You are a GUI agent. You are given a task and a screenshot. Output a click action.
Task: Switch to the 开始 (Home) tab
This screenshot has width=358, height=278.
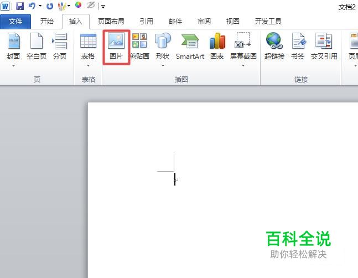(47, 22)
